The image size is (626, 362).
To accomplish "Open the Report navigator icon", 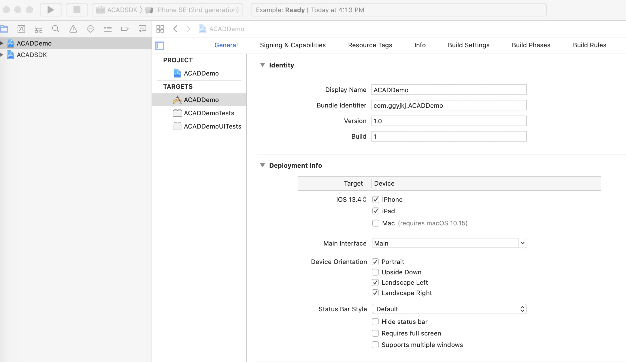I will tap(142, 29).
